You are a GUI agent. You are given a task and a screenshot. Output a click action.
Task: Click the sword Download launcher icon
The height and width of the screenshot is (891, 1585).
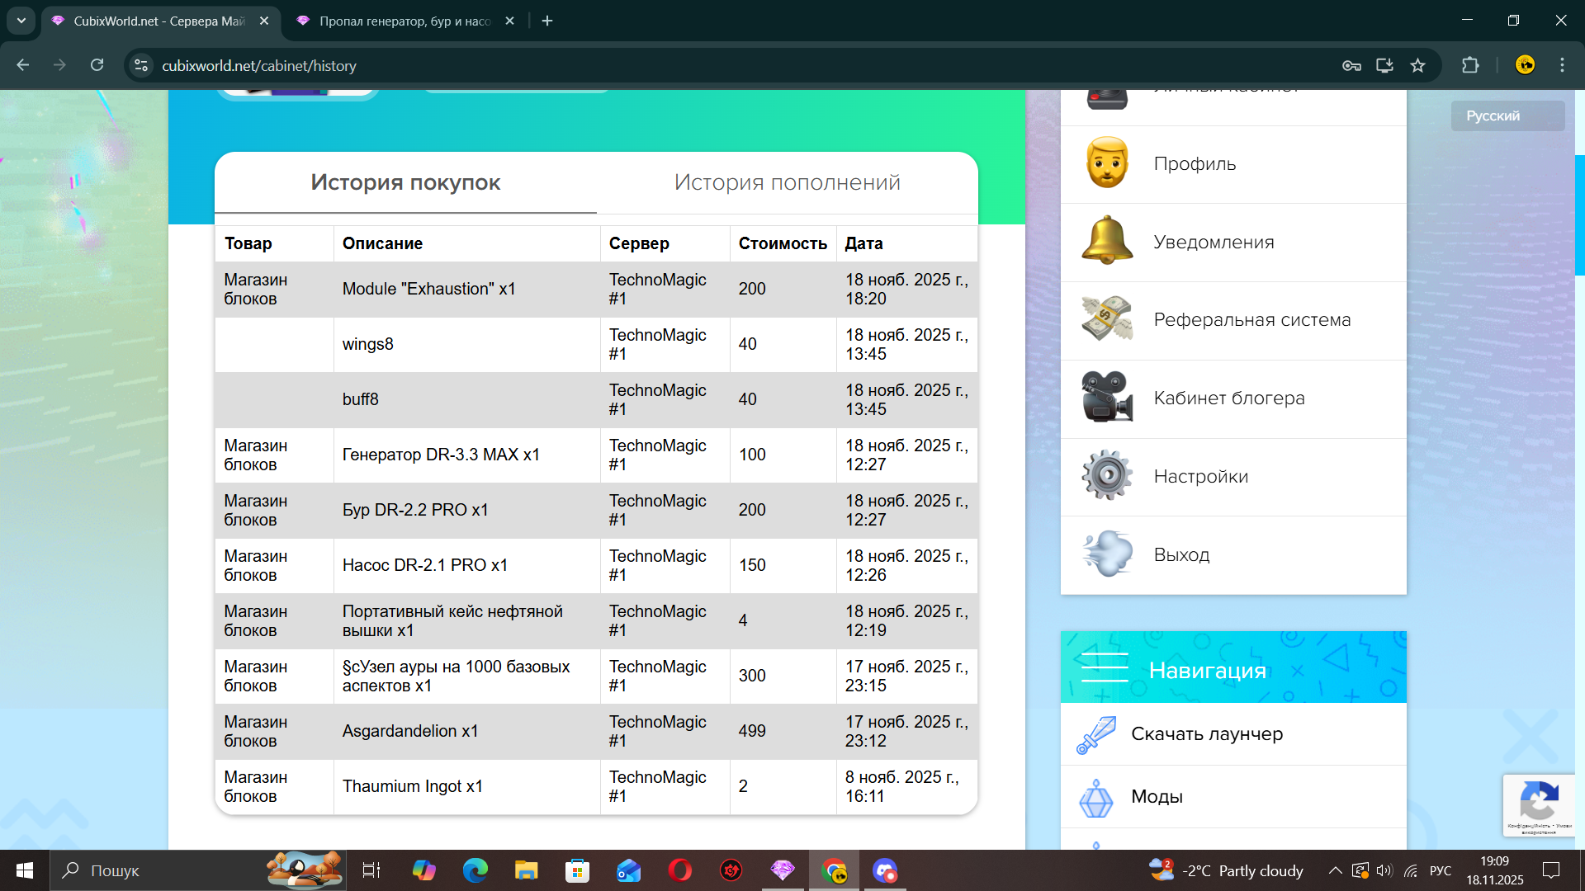coord(1096,734)
